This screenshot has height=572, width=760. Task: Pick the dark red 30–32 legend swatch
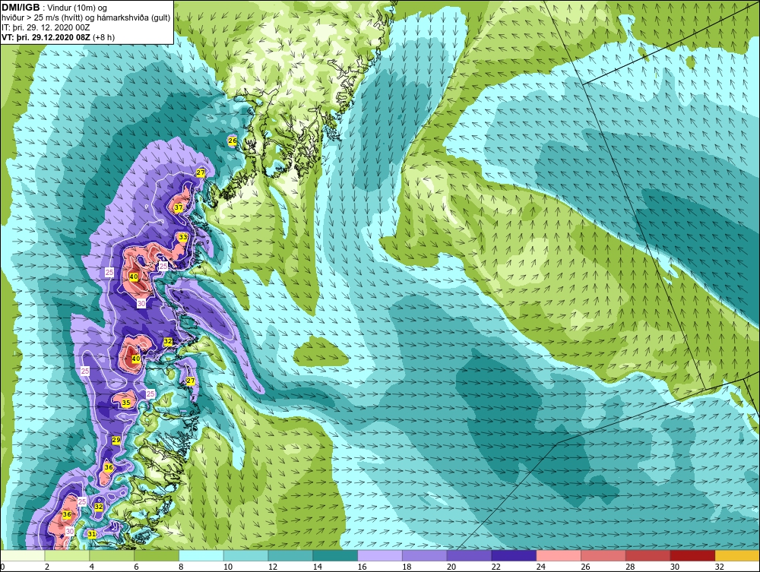pyautogui.click(x=692, y=555)
